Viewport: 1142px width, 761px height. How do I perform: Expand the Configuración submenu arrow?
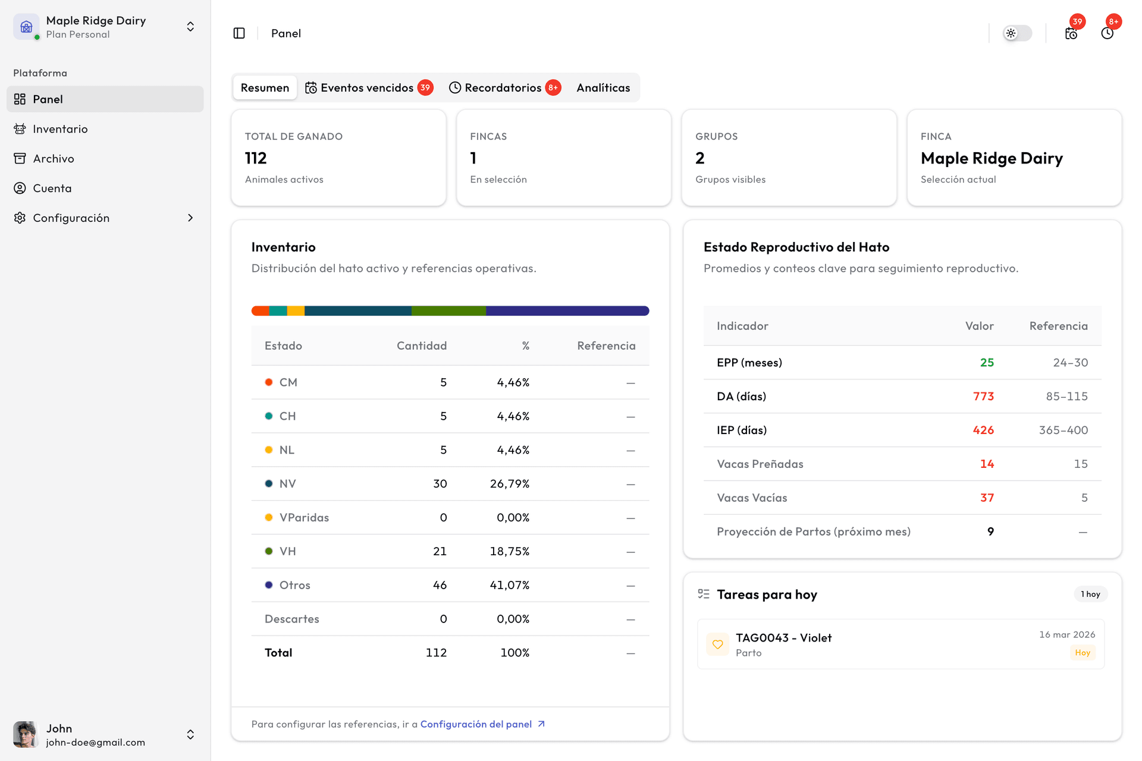click(x=190, y=218)
